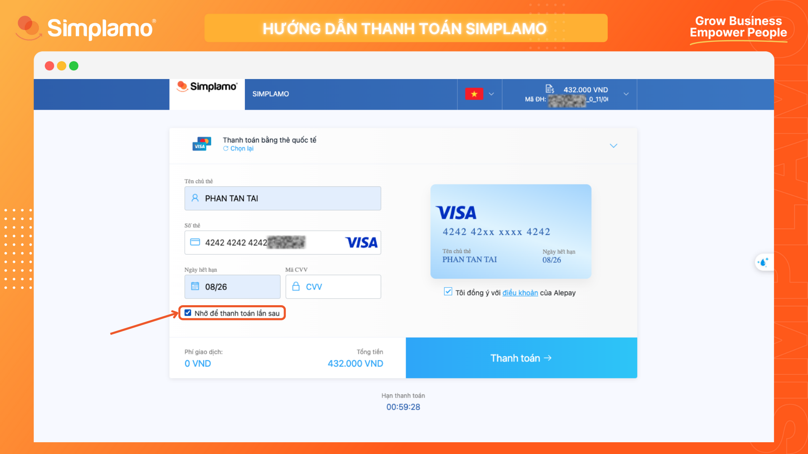Click the invoice icon beside 432.000 VND
The image size is (808, 454).
pyautogui.click(x=550, y=89)
